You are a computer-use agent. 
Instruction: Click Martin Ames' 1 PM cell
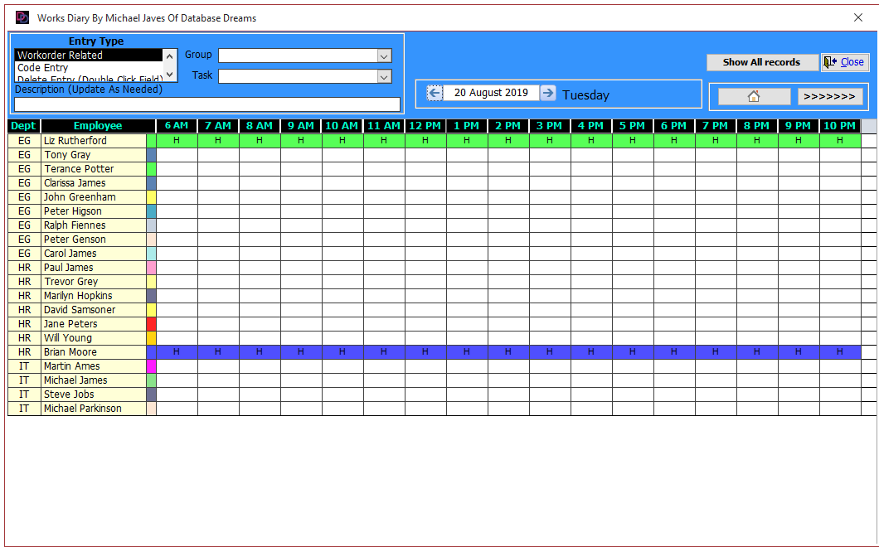coord(467,366)
